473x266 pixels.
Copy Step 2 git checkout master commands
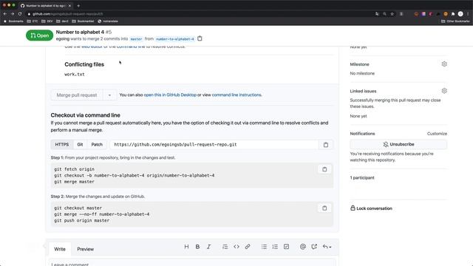click(x=324, y=208)
